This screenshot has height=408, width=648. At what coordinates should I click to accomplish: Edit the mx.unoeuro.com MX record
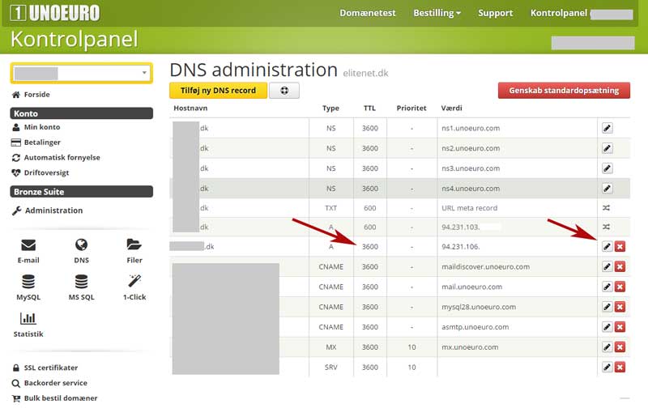click(607, 347)
